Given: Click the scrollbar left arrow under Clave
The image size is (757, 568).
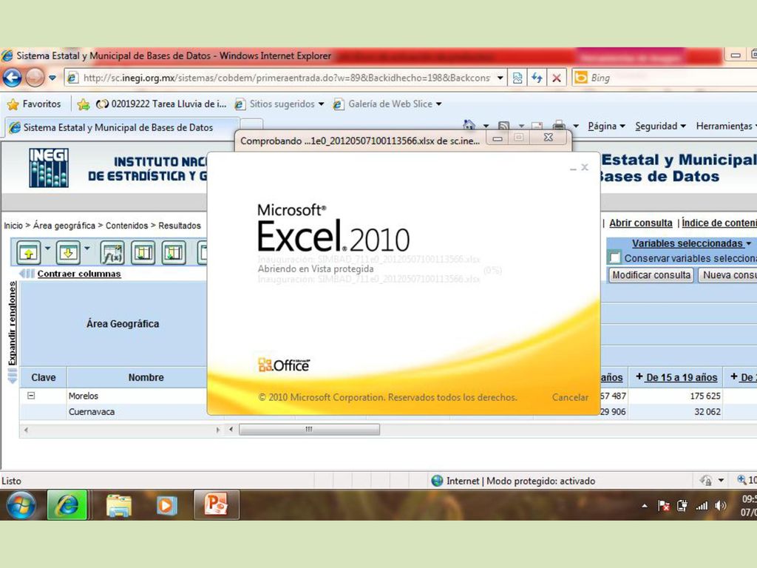Looking at the screenshot, I should tap(26, 430).
